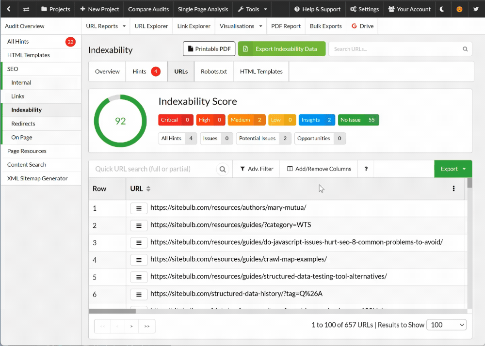The image size is (485, 346).
Task: Click the switch arrows icon in top bar
Action: (26, 9)
